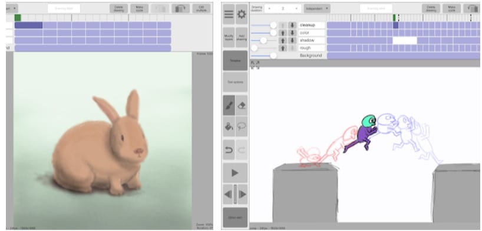Step to the next frame arrow
482x231 pixels.
(x=243, y=194)
